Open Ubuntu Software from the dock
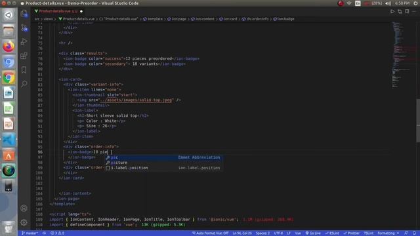The image size is (420, 236). 9,155
